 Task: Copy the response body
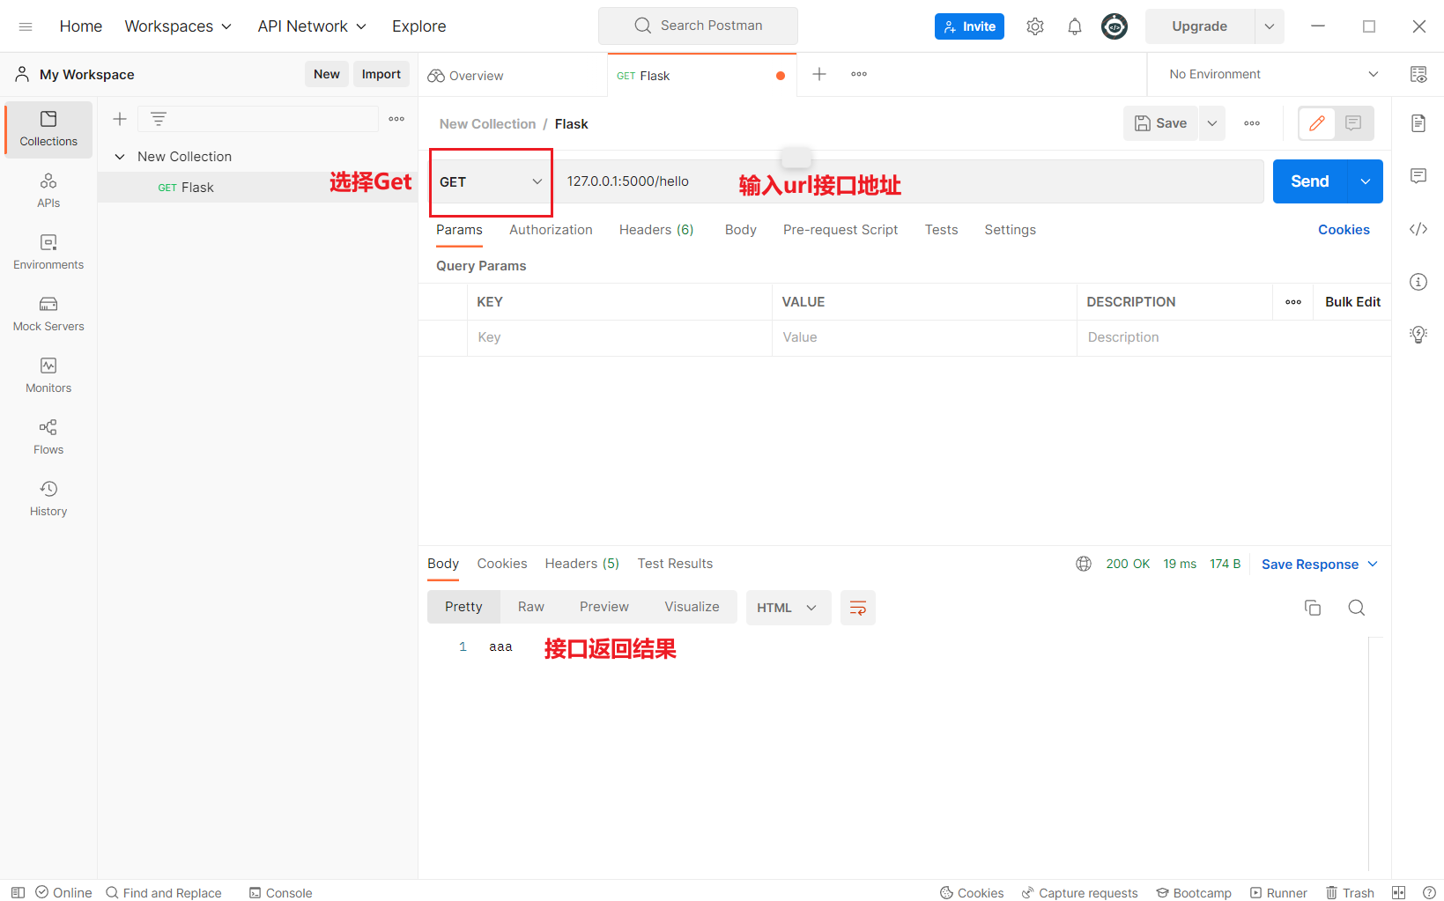pyautogui.click(x=1313, y=608)
